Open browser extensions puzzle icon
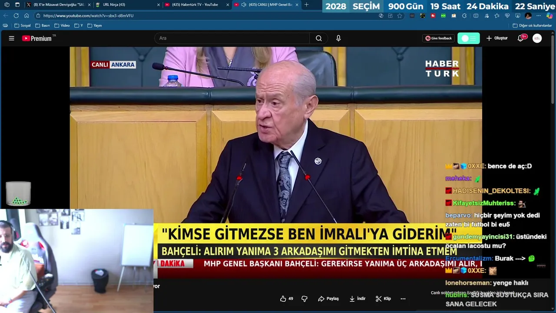 click(x=464, y=16)
